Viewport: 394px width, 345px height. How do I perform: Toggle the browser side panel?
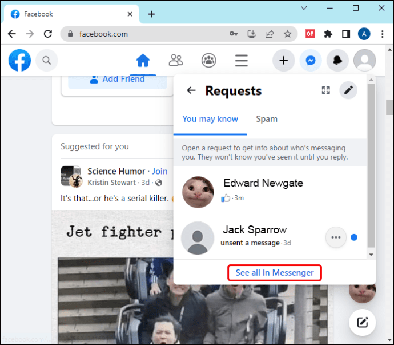tap(346, 34)
